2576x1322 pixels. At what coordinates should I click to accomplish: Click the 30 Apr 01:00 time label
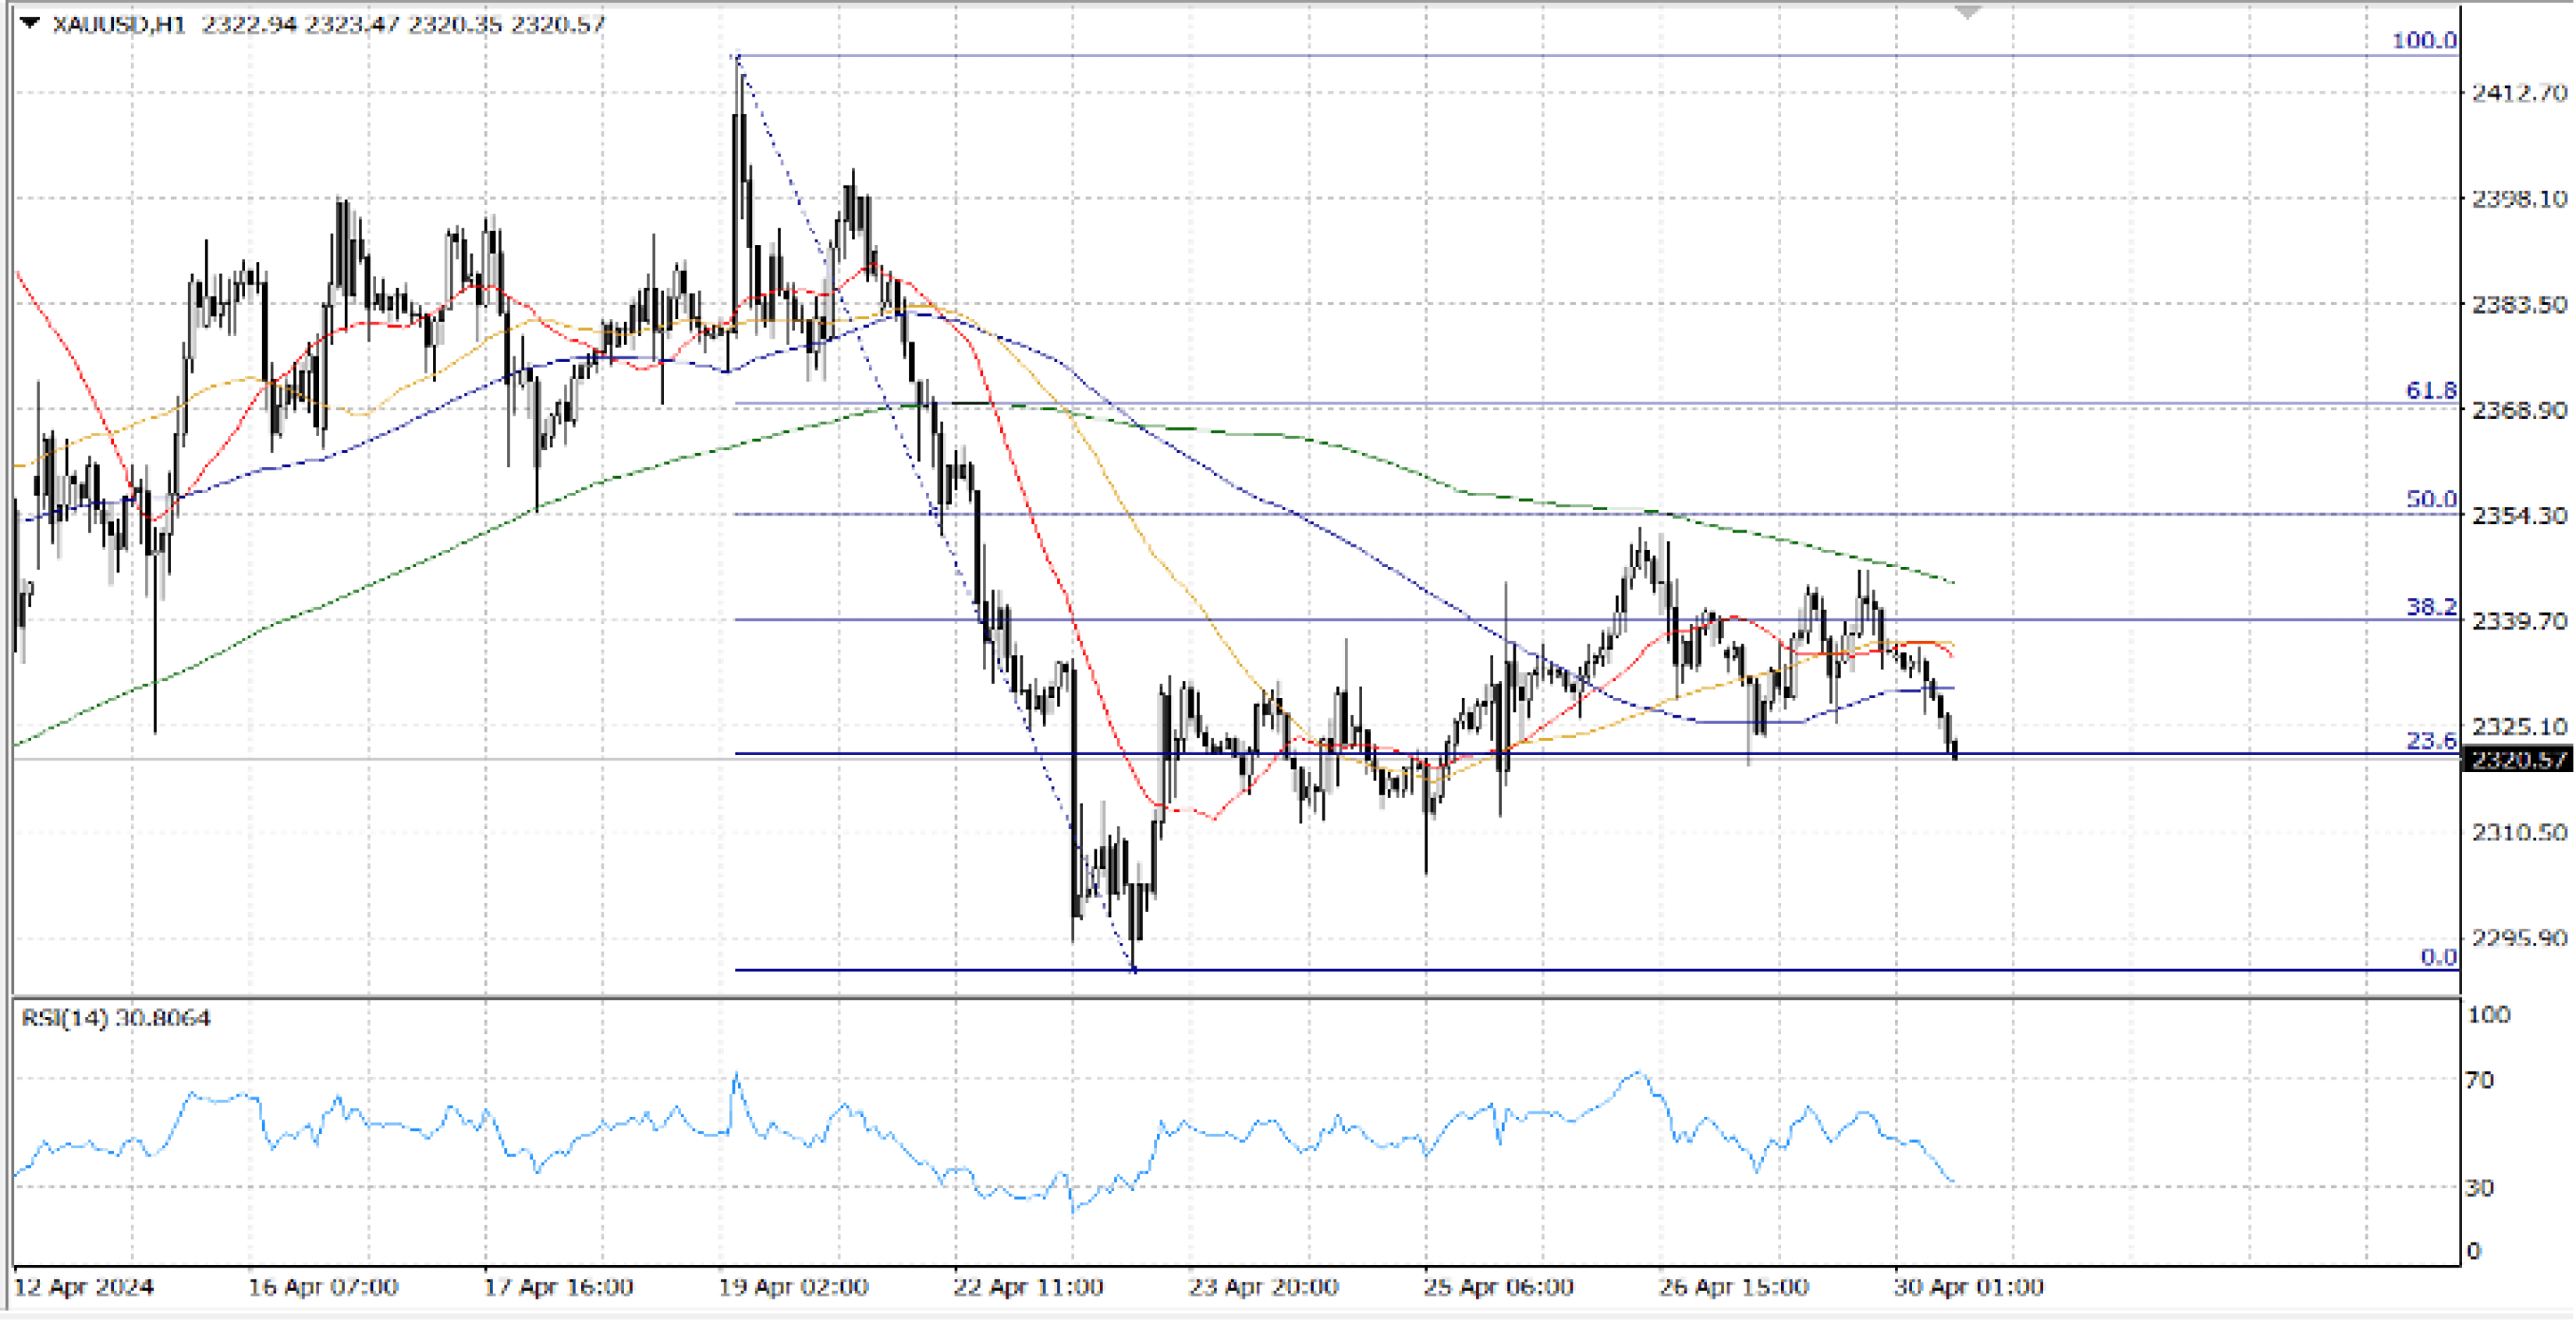(x=1968, y=1287)
